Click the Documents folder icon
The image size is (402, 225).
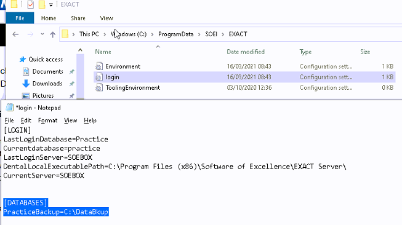(x=26, y=71)
